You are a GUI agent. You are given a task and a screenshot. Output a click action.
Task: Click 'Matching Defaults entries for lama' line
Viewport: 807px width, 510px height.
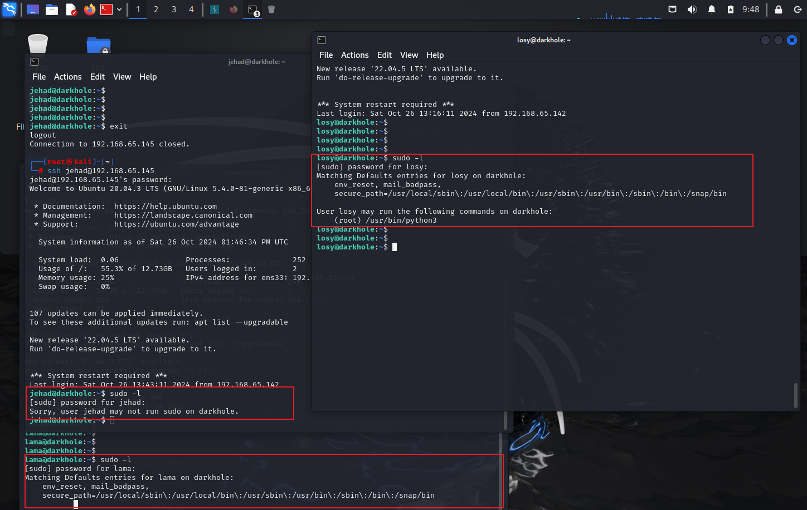pyautogui.click(x=129, y=477)
